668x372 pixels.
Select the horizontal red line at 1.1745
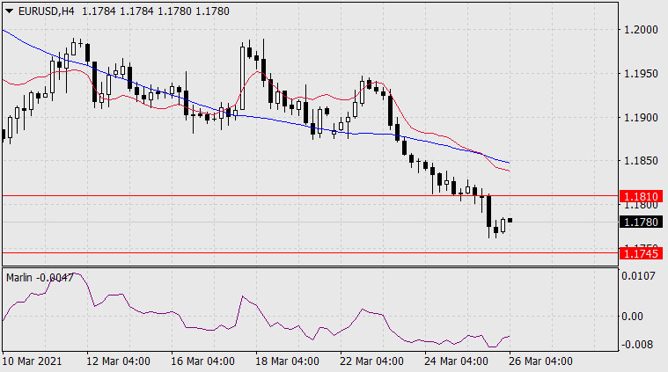coord(310,252)
